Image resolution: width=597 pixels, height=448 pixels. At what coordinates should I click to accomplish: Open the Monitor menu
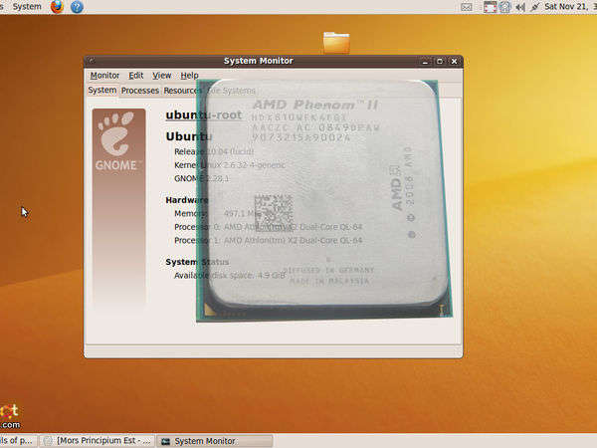tap(104, 76)
